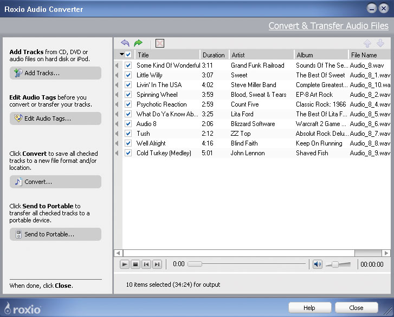Uncheck the Well Alright track
Viewport: 394px width, 317px height.
pyautogui.click(x=128, y=143)
